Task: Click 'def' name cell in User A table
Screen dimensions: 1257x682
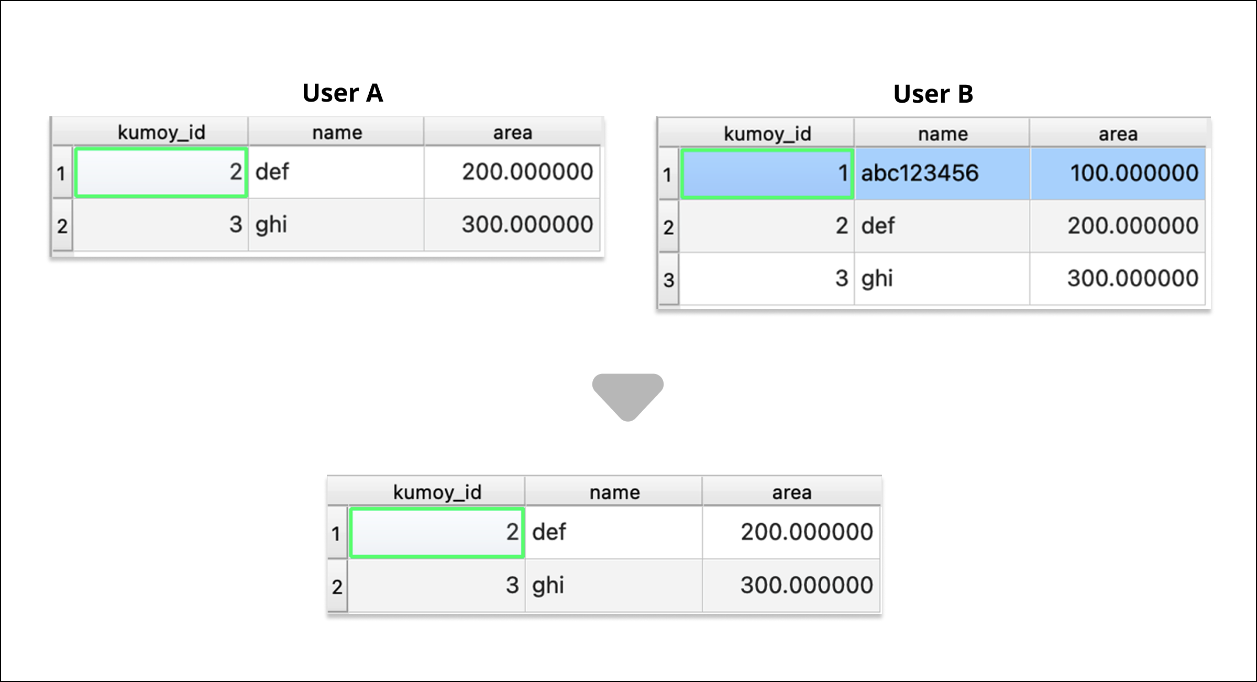Action: point(335,172)
